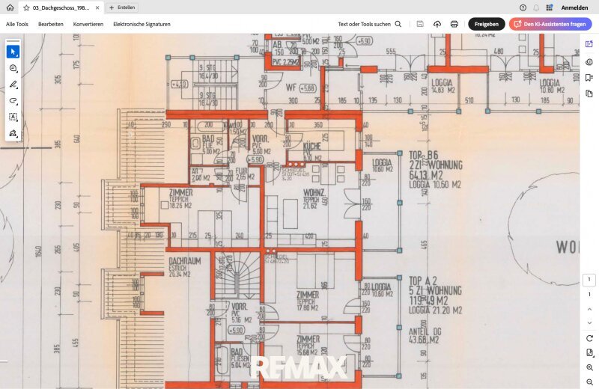Click the save disk icon
The width and height of the screenshot is (599, 389).
pos(420,24)
